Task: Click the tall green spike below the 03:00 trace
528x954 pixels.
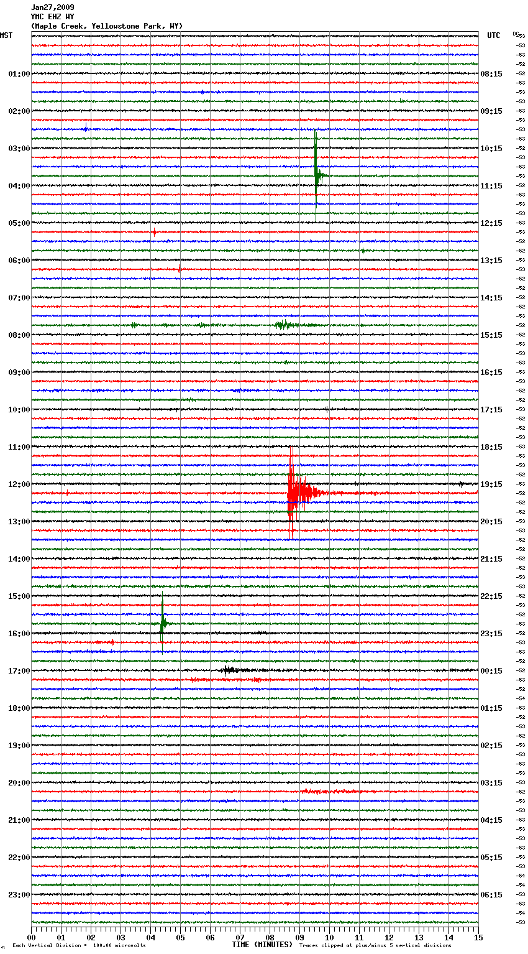Action: pyautogui.click(x=317, y=175)
